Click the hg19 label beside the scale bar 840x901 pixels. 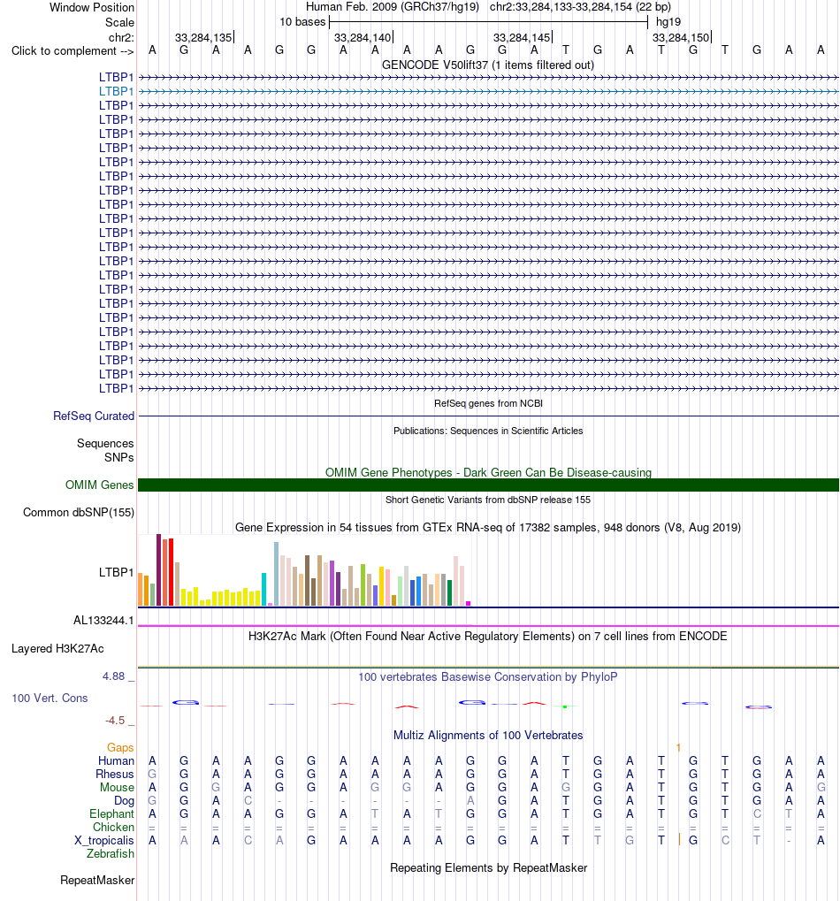668,22
